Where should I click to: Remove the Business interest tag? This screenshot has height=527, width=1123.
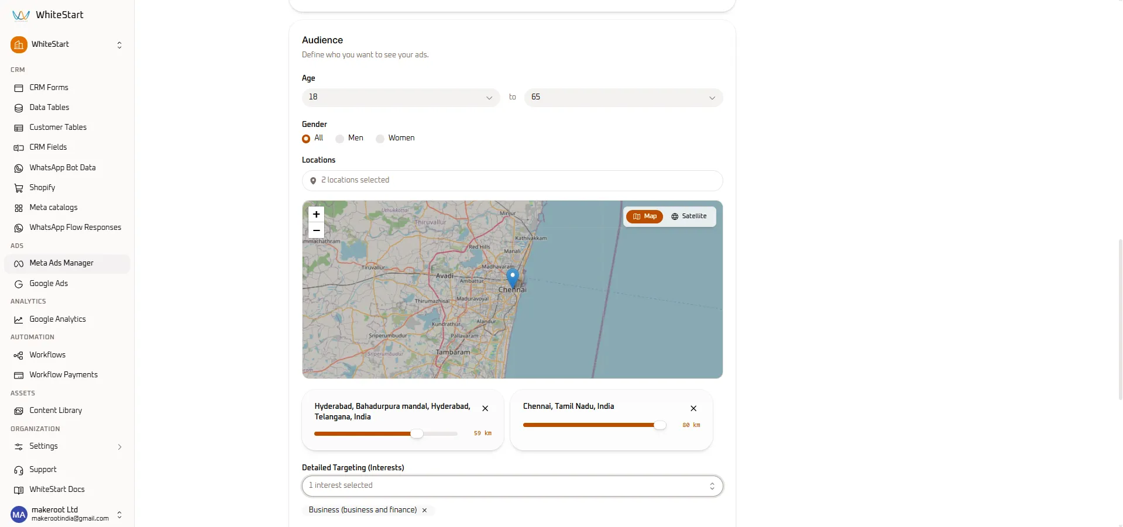(424, 511)
